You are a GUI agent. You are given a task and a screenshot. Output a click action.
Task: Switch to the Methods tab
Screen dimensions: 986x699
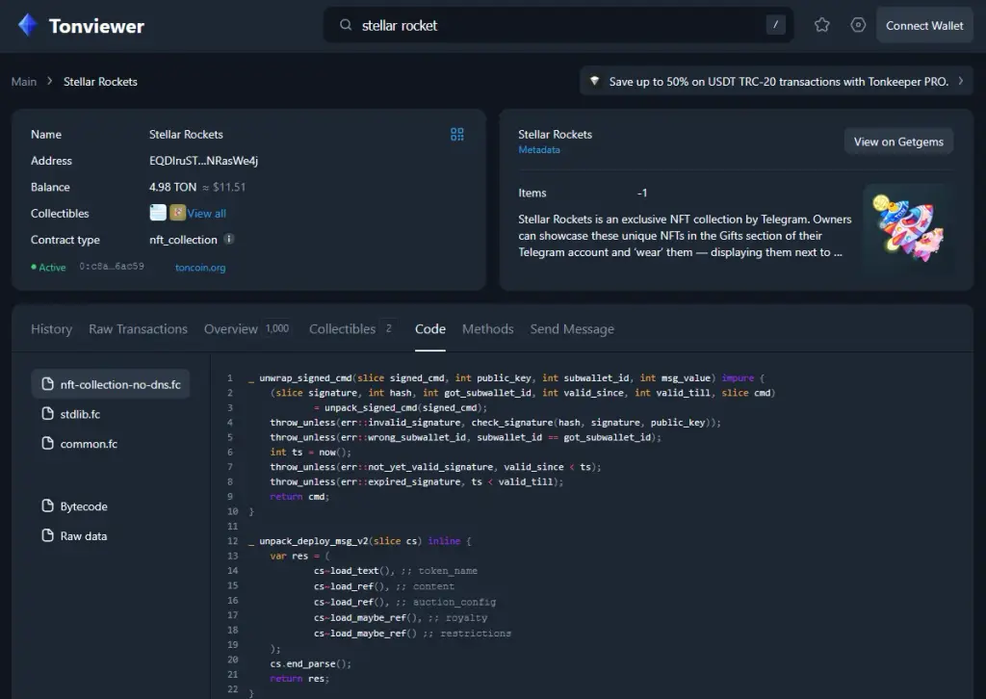click(488, 328)
